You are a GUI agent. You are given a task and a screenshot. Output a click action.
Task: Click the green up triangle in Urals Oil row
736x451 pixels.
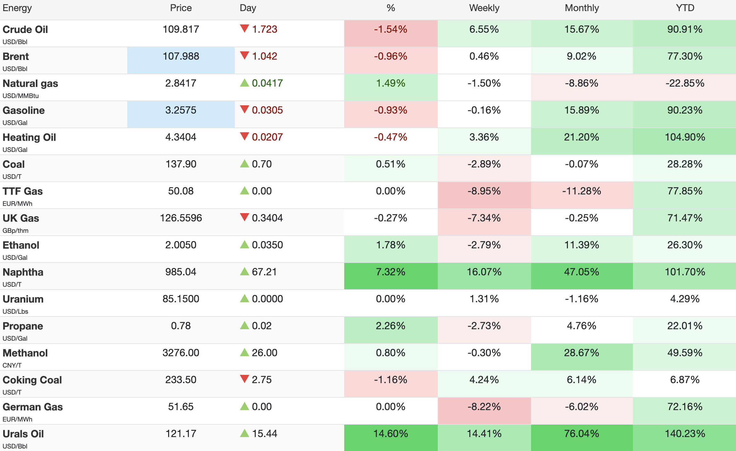(244, 433)
